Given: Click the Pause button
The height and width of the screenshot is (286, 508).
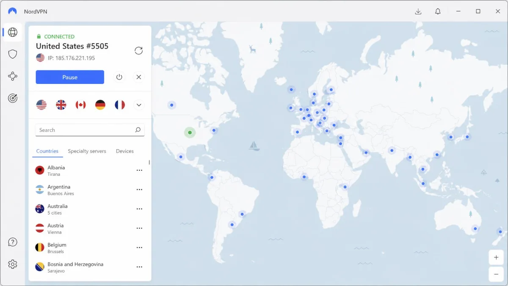Looking at the screenshot, I should pos(70,77).
